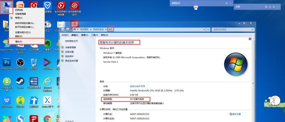The width and height of the screenshot is (285, 122).
Task: Click the 系统和安全 breadcrumb in the address bar
Action: (x=98, y=30)
